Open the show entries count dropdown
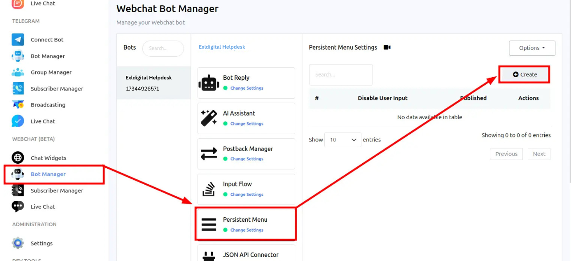 tap(343, 140)
